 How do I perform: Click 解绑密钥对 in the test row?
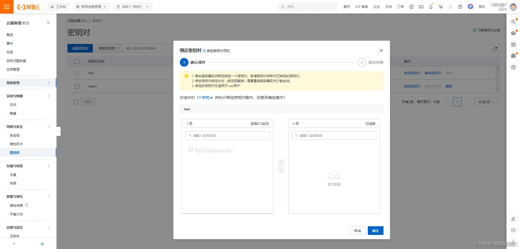coord(433,73)
